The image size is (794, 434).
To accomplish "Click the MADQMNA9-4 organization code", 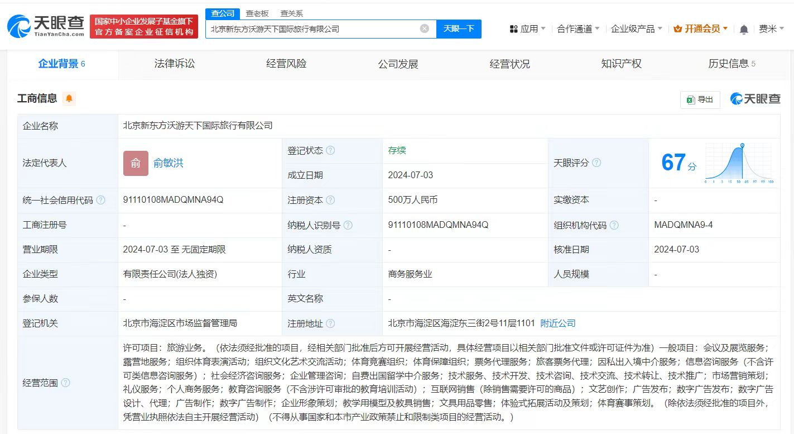I will pos(684,225).
